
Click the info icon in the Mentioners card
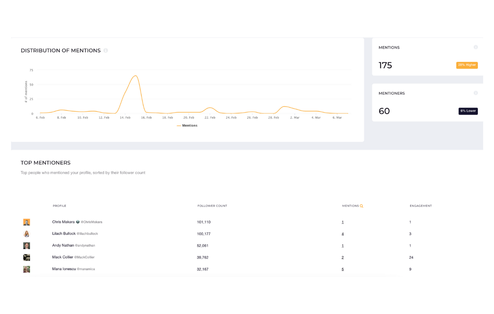click(x=476, y=93)
